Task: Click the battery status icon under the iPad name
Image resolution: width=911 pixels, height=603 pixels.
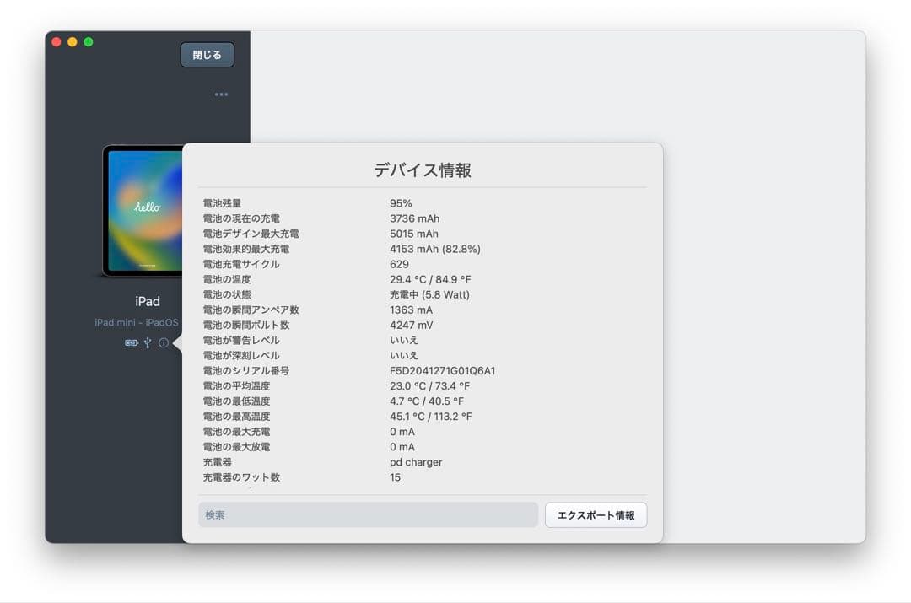Action: tap(132, 342)
